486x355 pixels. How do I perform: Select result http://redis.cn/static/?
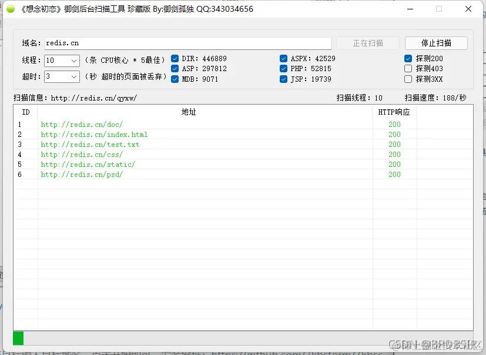pyautogui.click(x=88, y=165)
